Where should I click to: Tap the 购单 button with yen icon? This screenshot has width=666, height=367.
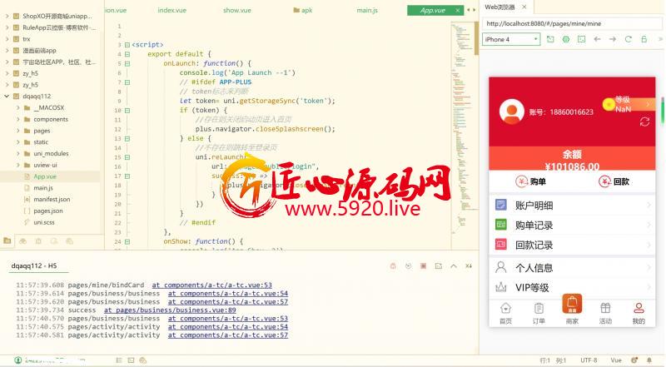(x=530, y=181)
